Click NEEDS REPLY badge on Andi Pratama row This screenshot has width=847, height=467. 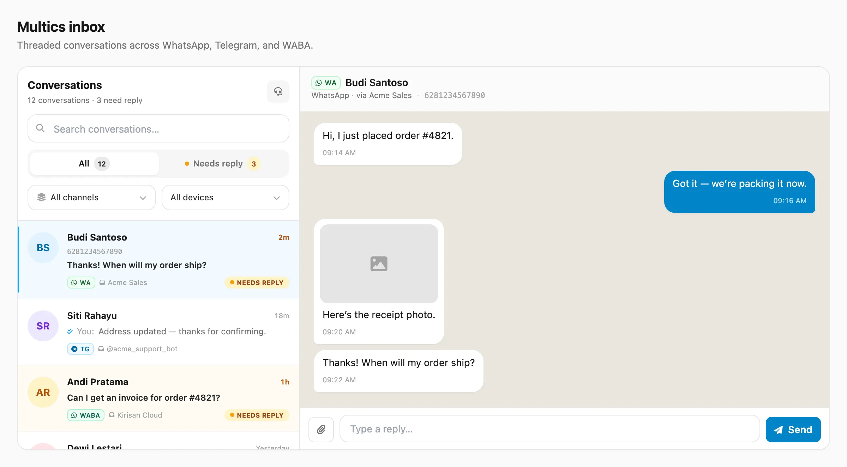click(257, 415)
